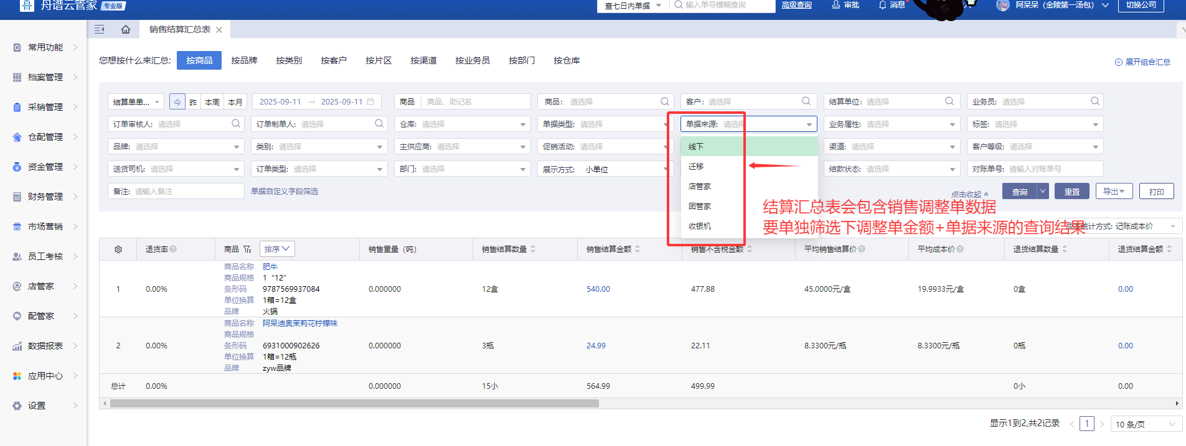
Task: Click the home icon in the tab bar
Action: (126, 29)
